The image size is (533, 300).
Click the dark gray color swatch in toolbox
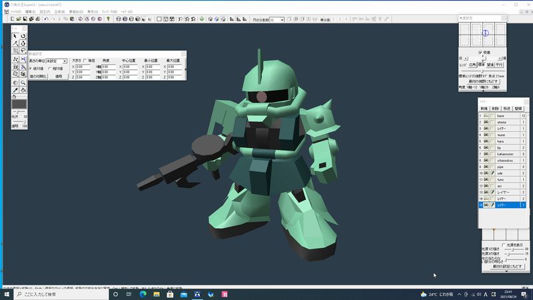[x=19, y=104]
